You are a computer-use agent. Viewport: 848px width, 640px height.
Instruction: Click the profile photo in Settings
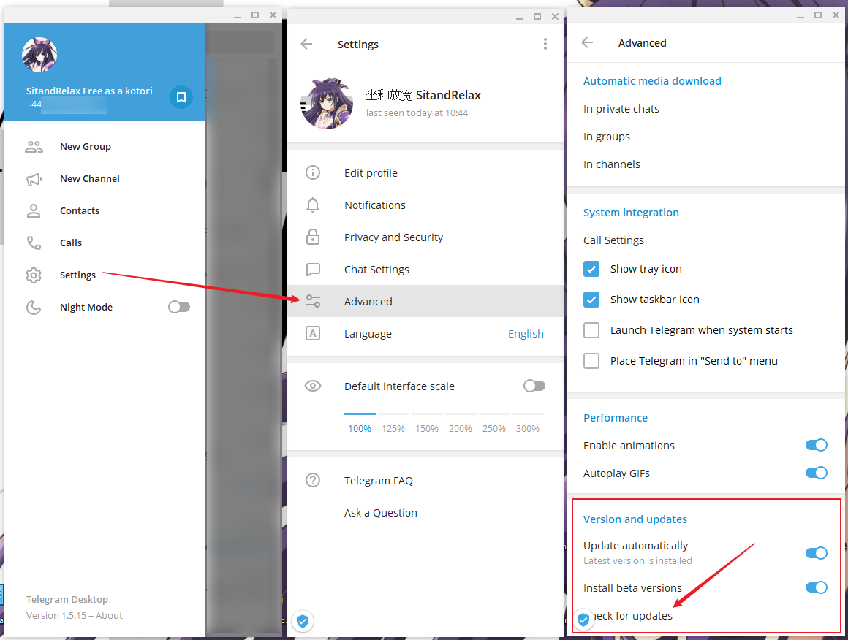coord(326,103)
